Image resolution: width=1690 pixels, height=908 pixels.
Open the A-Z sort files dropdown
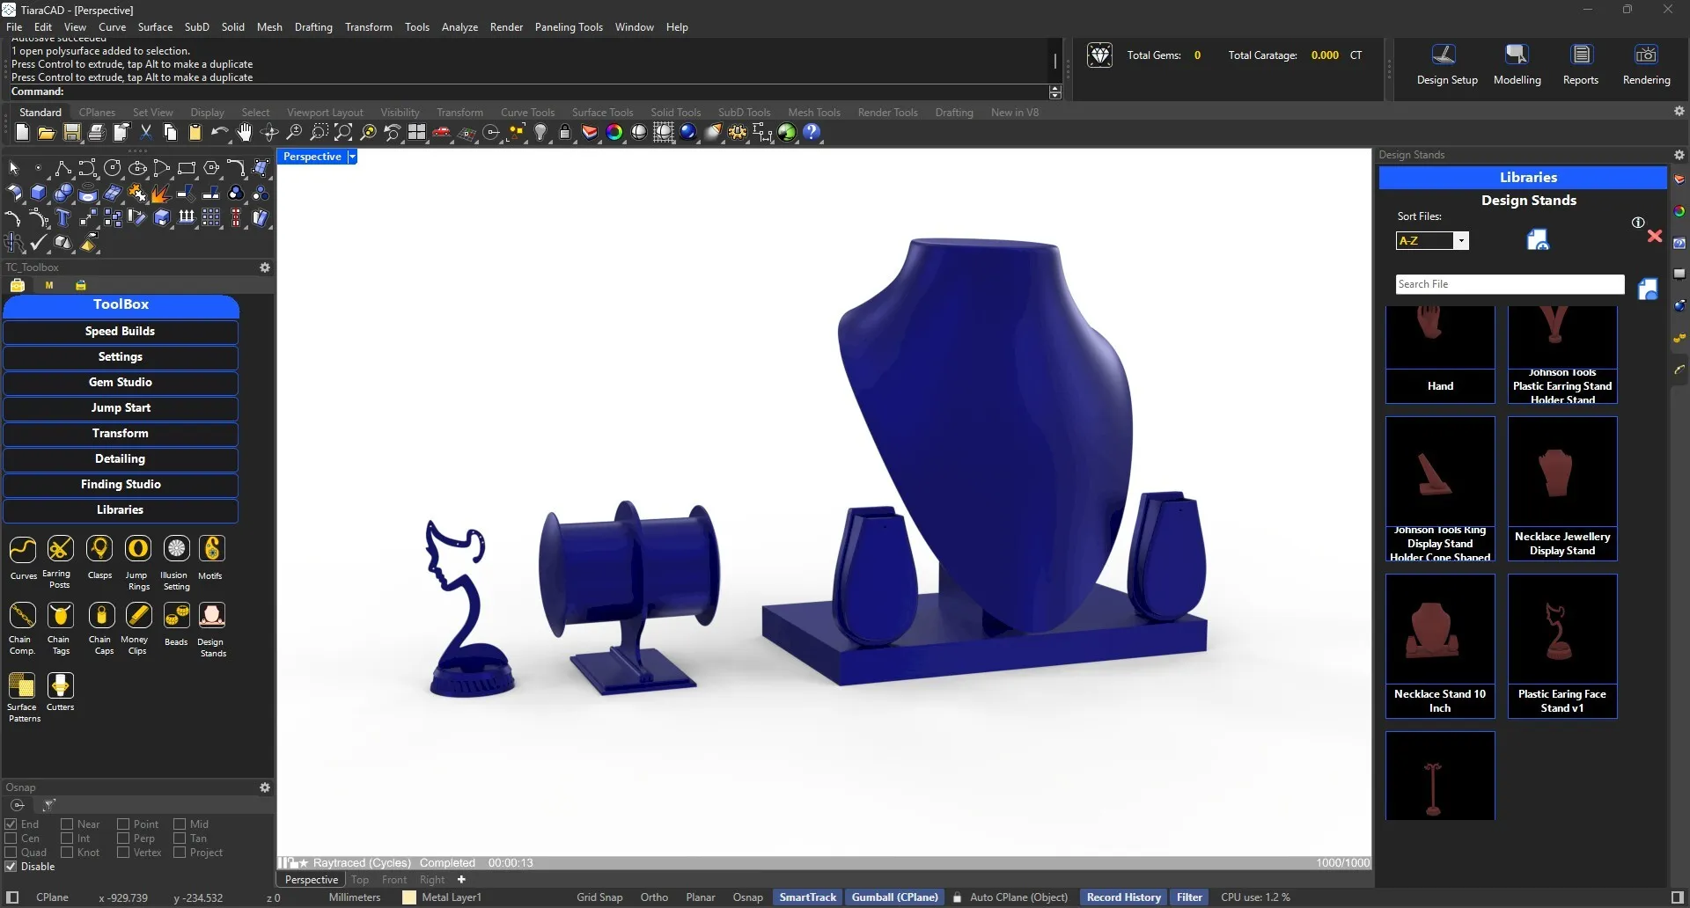[x=1461, y=241]
